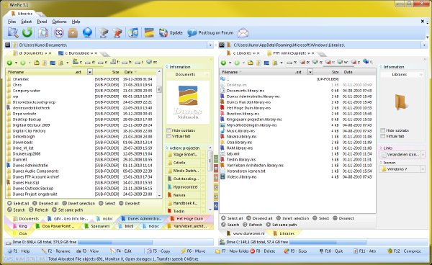Enable Virtual tab in right information panel
The width and height of the screenshot is (432, 265).
pos(383,136)
